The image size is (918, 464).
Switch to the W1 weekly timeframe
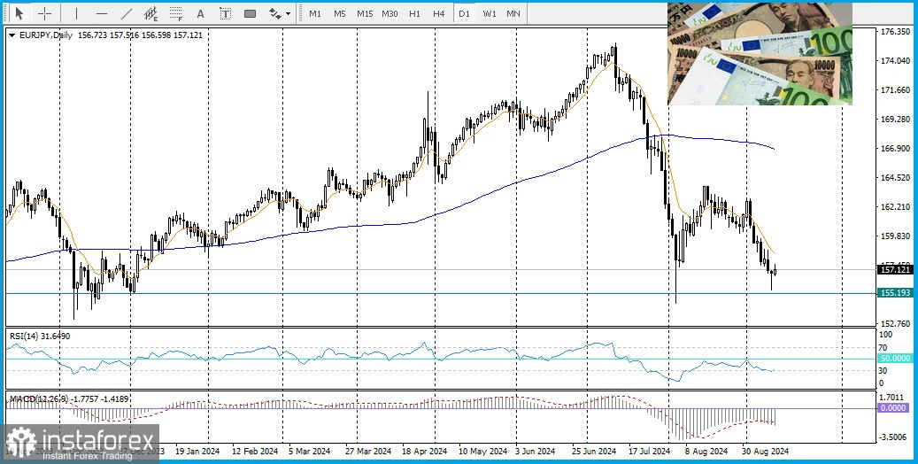click(x=490, y=13)
